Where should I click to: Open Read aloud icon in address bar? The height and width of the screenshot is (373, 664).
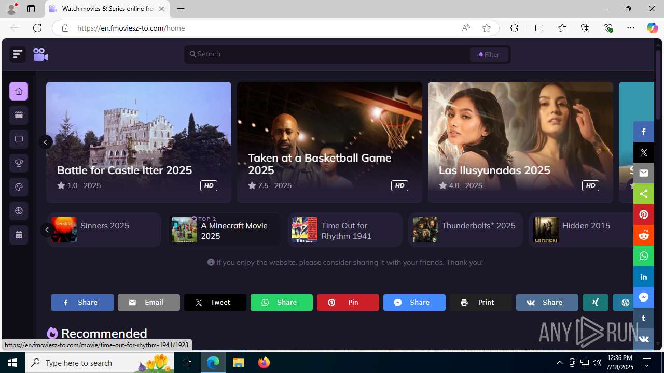(x=466, y=28)
